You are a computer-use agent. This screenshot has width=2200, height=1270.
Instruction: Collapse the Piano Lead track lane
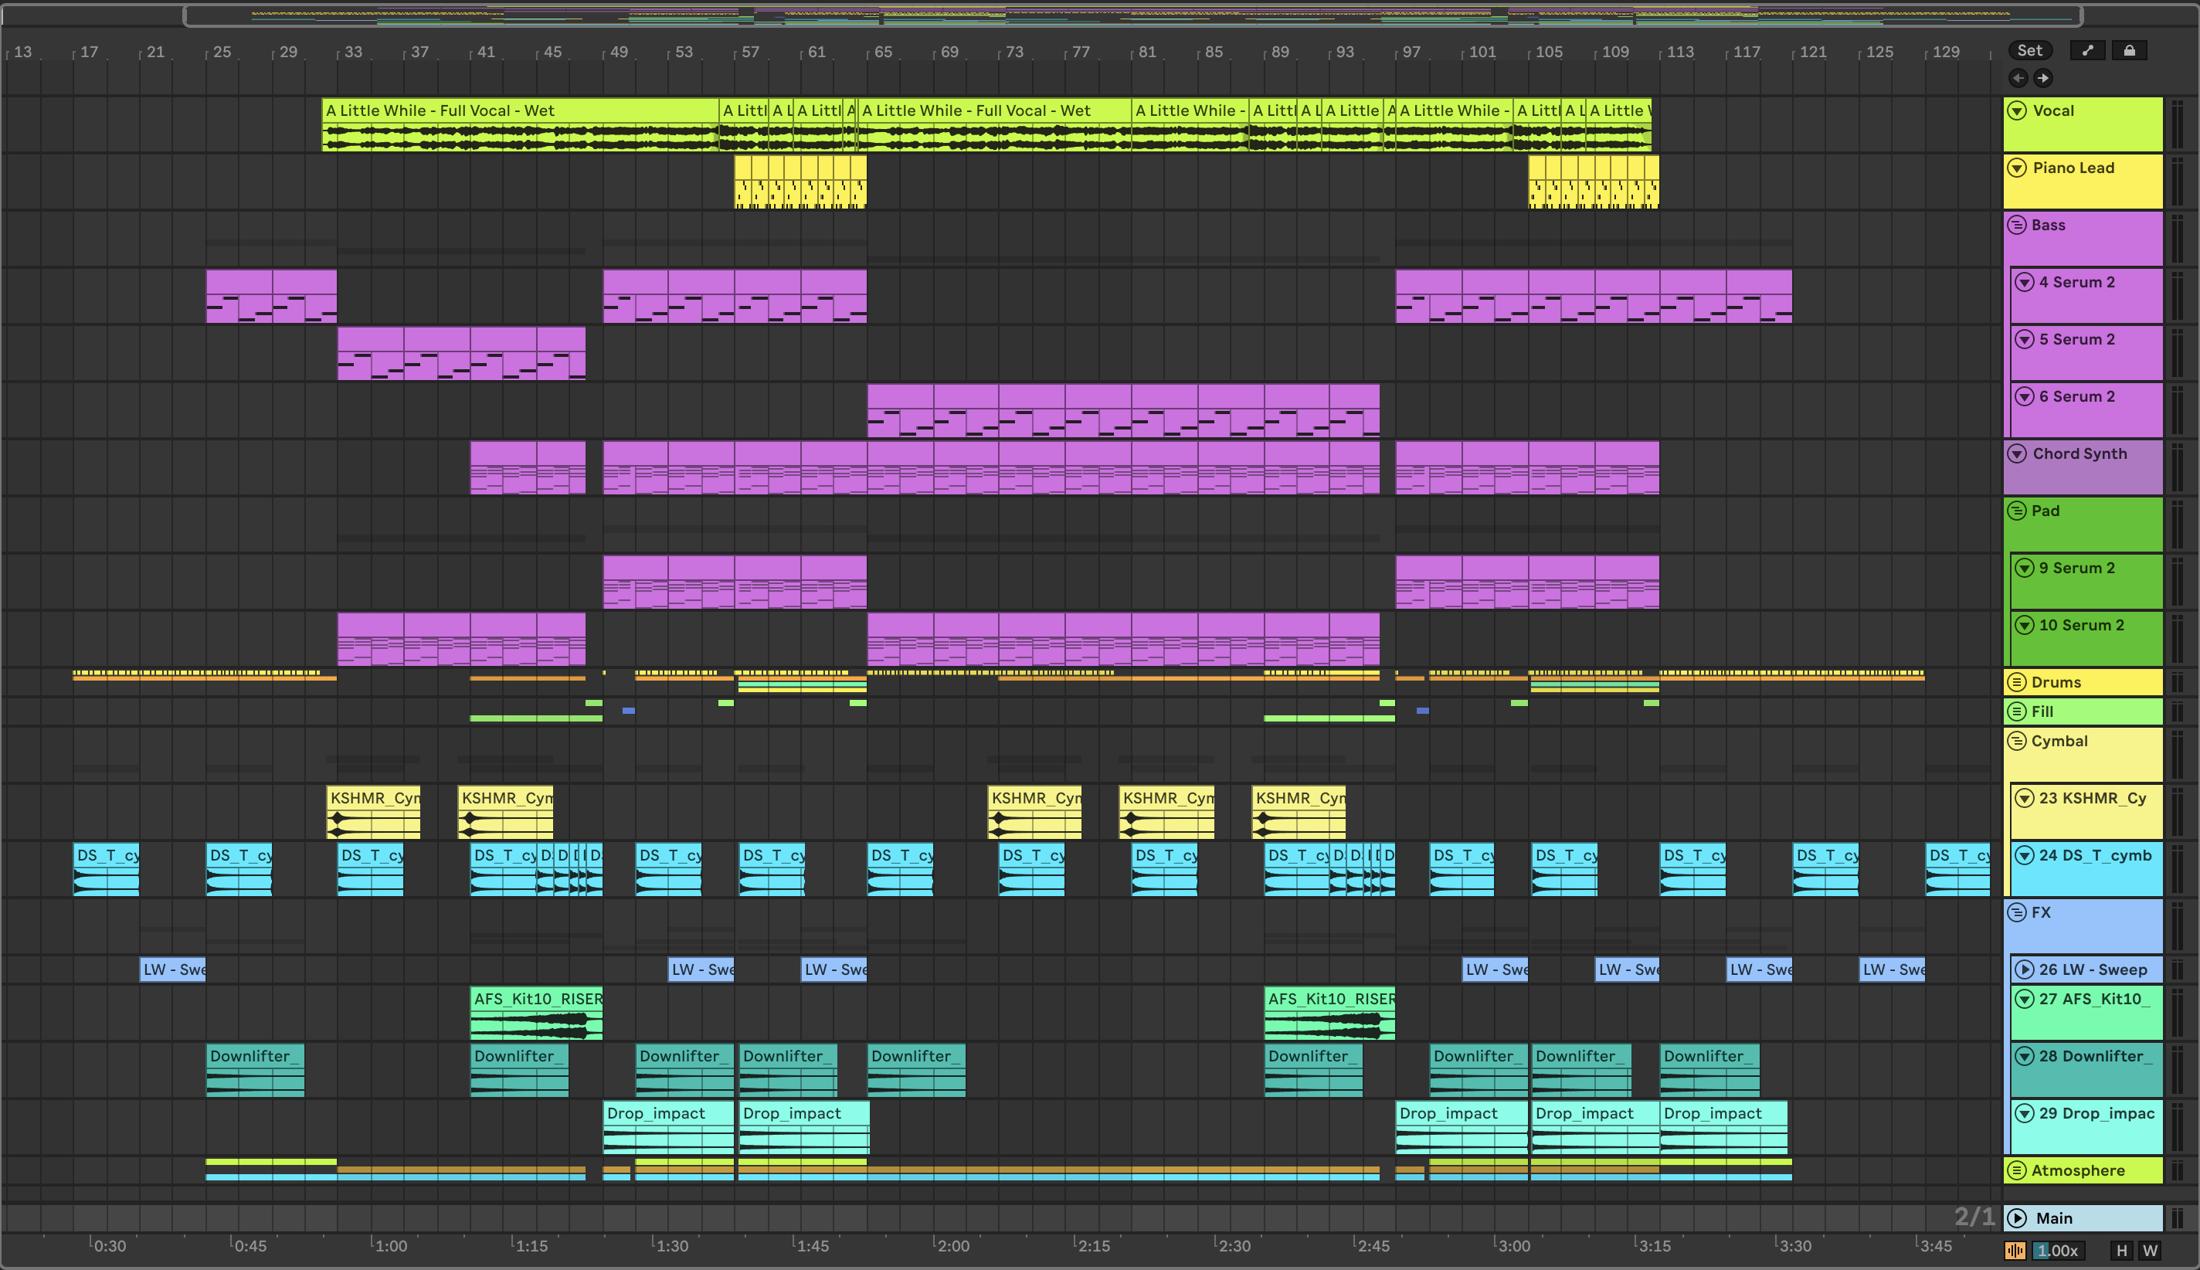pos(2017,168)
